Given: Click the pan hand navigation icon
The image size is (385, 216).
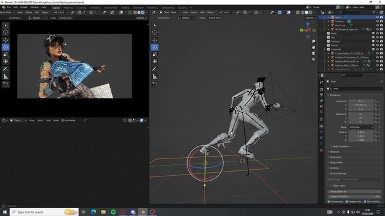Looking at the screenshot, I should 313,47.
